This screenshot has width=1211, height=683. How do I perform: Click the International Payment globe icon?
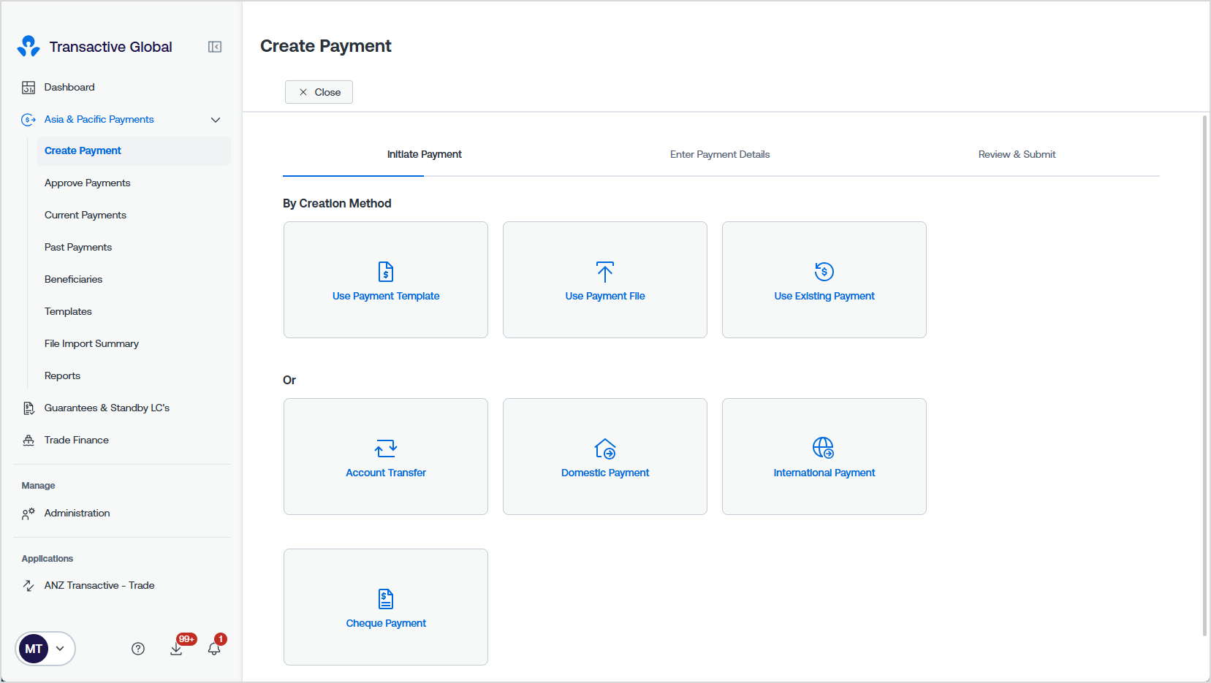824,448
